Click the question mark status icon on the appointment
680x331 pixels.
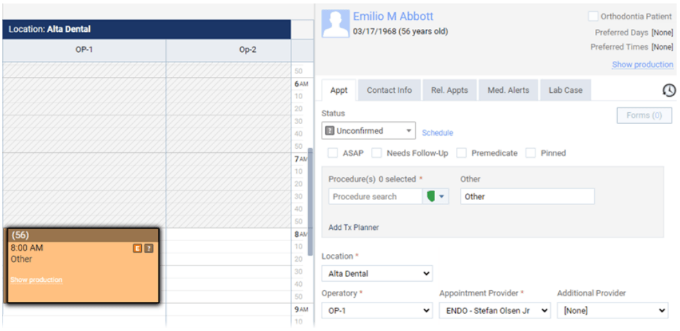click(x=148, y=248)
